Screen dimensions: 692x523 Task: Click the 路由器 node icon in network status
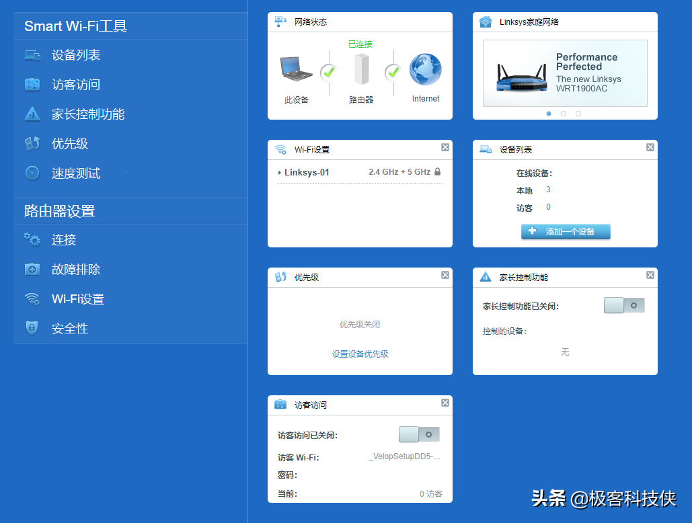point(361,69)
